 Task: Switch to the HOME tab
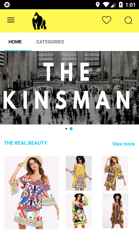[x=15, y=42]
